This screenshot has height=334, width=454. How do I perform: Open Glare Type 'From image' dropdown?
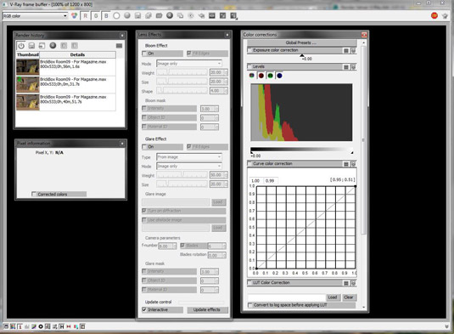189,157
